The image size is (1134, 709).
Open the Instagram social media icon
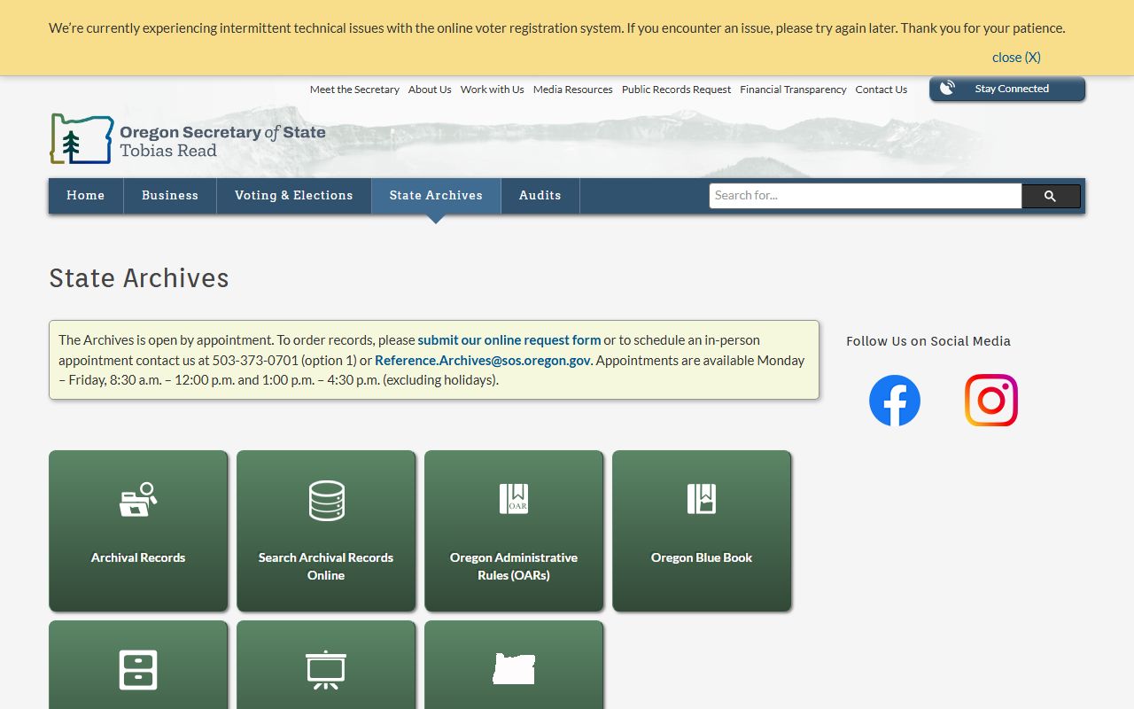pos(990,401)
